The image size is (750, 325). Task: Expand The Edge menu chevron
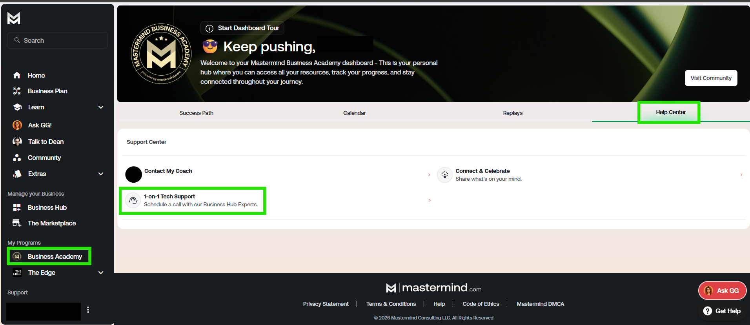tap(101, 272)
